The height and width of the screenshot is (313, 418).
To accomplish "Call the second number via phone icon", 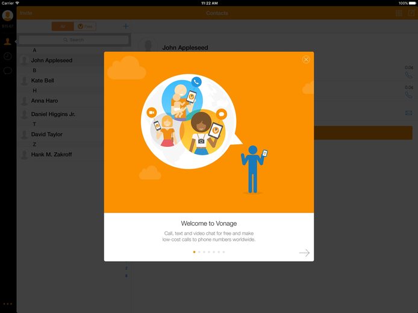I will 408,95.
